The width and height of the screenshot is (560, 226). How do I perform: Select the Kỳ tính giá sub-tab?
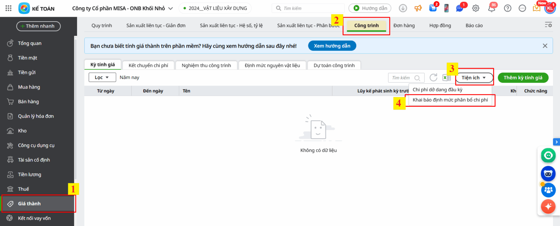pyautogui.click(x=103, y=65)
